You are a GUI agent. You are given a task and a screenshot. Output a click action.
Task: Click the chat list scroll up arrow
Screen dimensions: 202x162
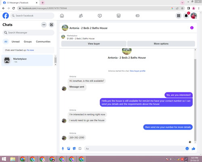tap(55, 56)
